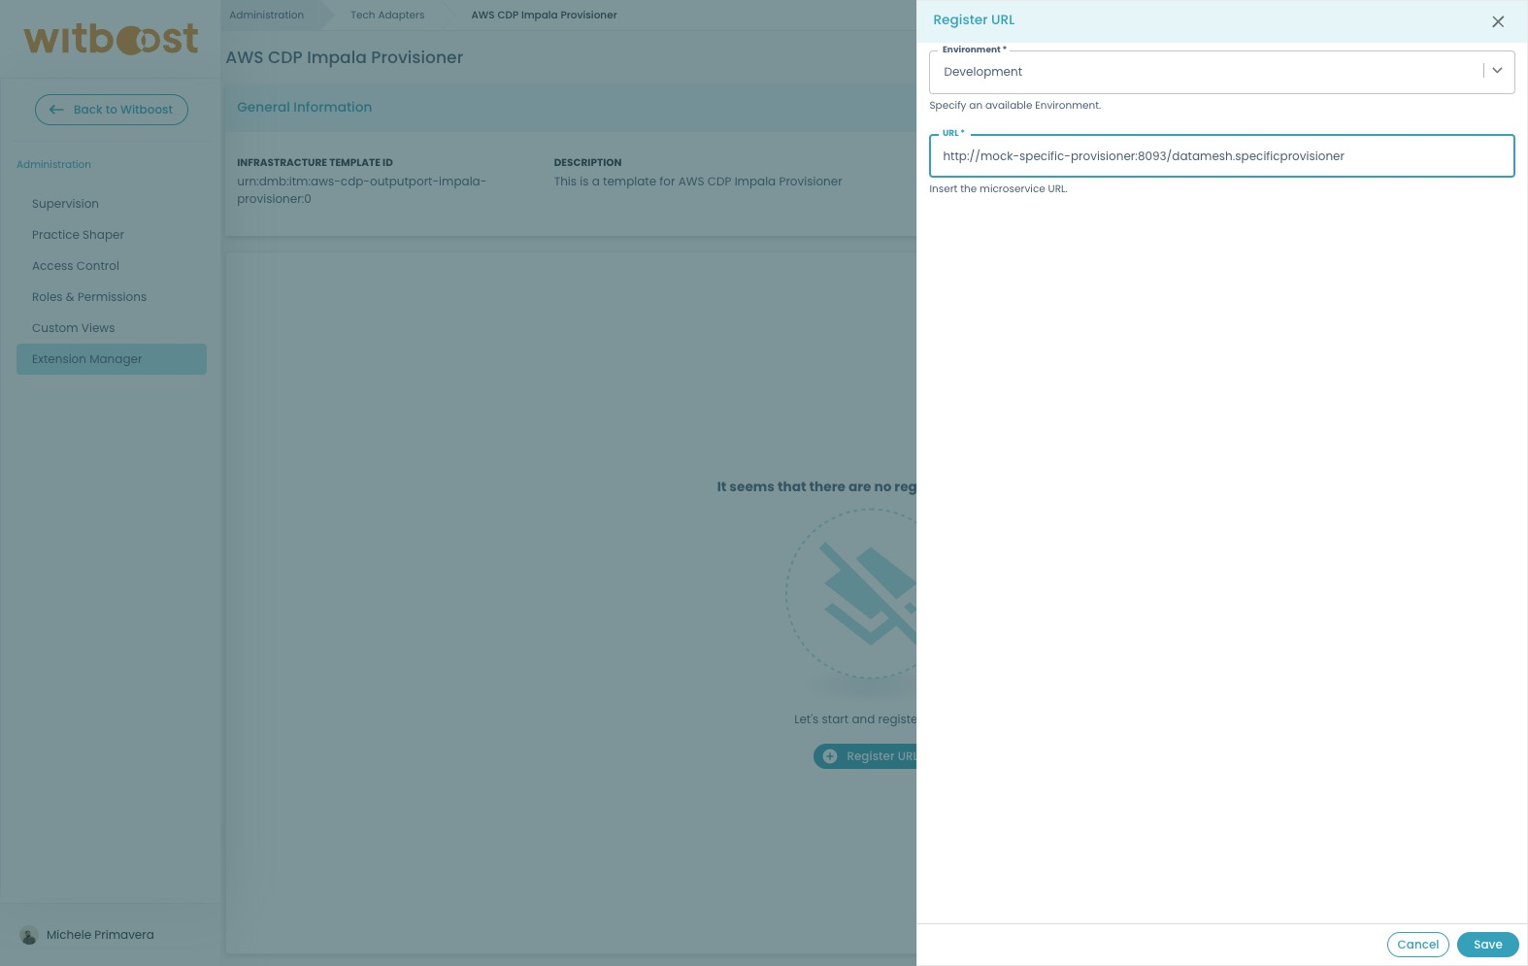This screenshot has width=1528, height=966.
Task: Click the AWS CDP Impala Provisioner page title
Action: [x=345, y=57]
